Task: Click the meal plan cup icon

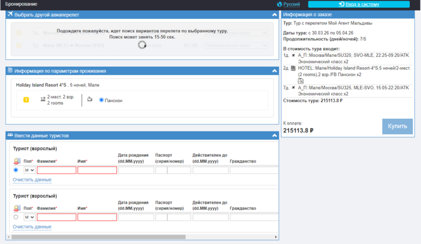Action: tap(90, 99)
